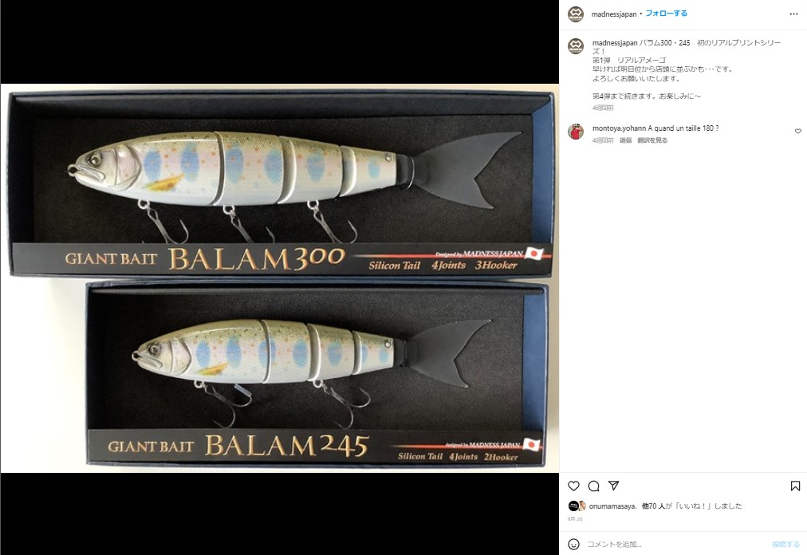Viewport: 807px width, 555px height.
Task: Click the 投稿する post button
Action: 785,544
